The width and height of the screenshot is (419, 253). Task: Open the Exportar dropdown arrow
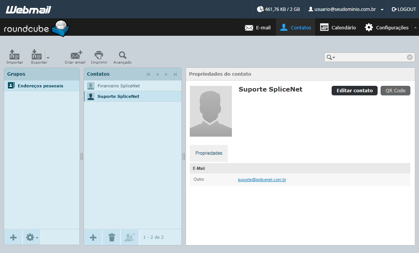click(x=48, y=58)
